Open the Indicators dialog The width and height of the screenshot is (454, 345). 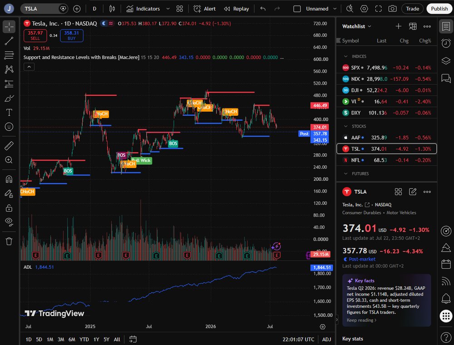tap(143, 9)
